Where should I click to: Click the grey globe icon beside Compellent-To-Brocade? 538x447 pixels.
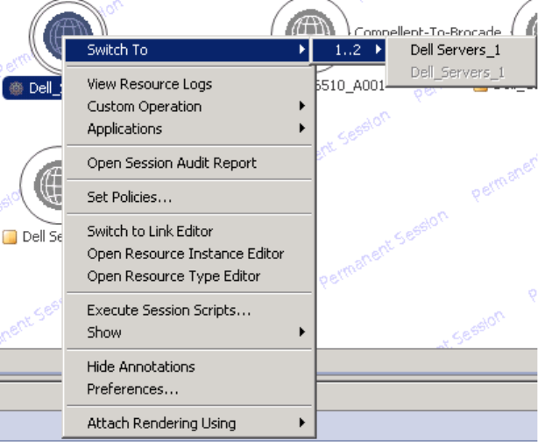tap(310, 24)
